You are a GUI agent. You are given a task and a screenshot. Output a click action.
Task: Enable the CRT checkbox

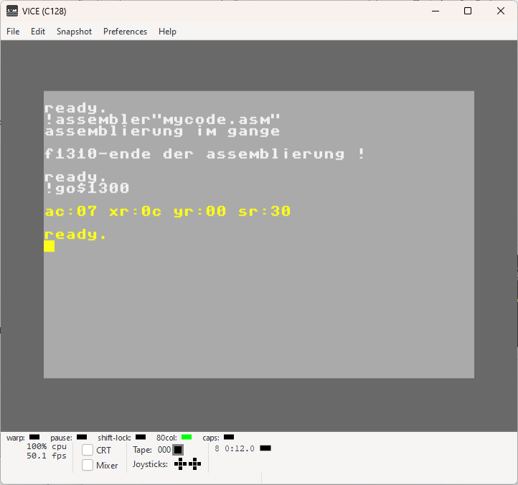[x=88, y=450]
